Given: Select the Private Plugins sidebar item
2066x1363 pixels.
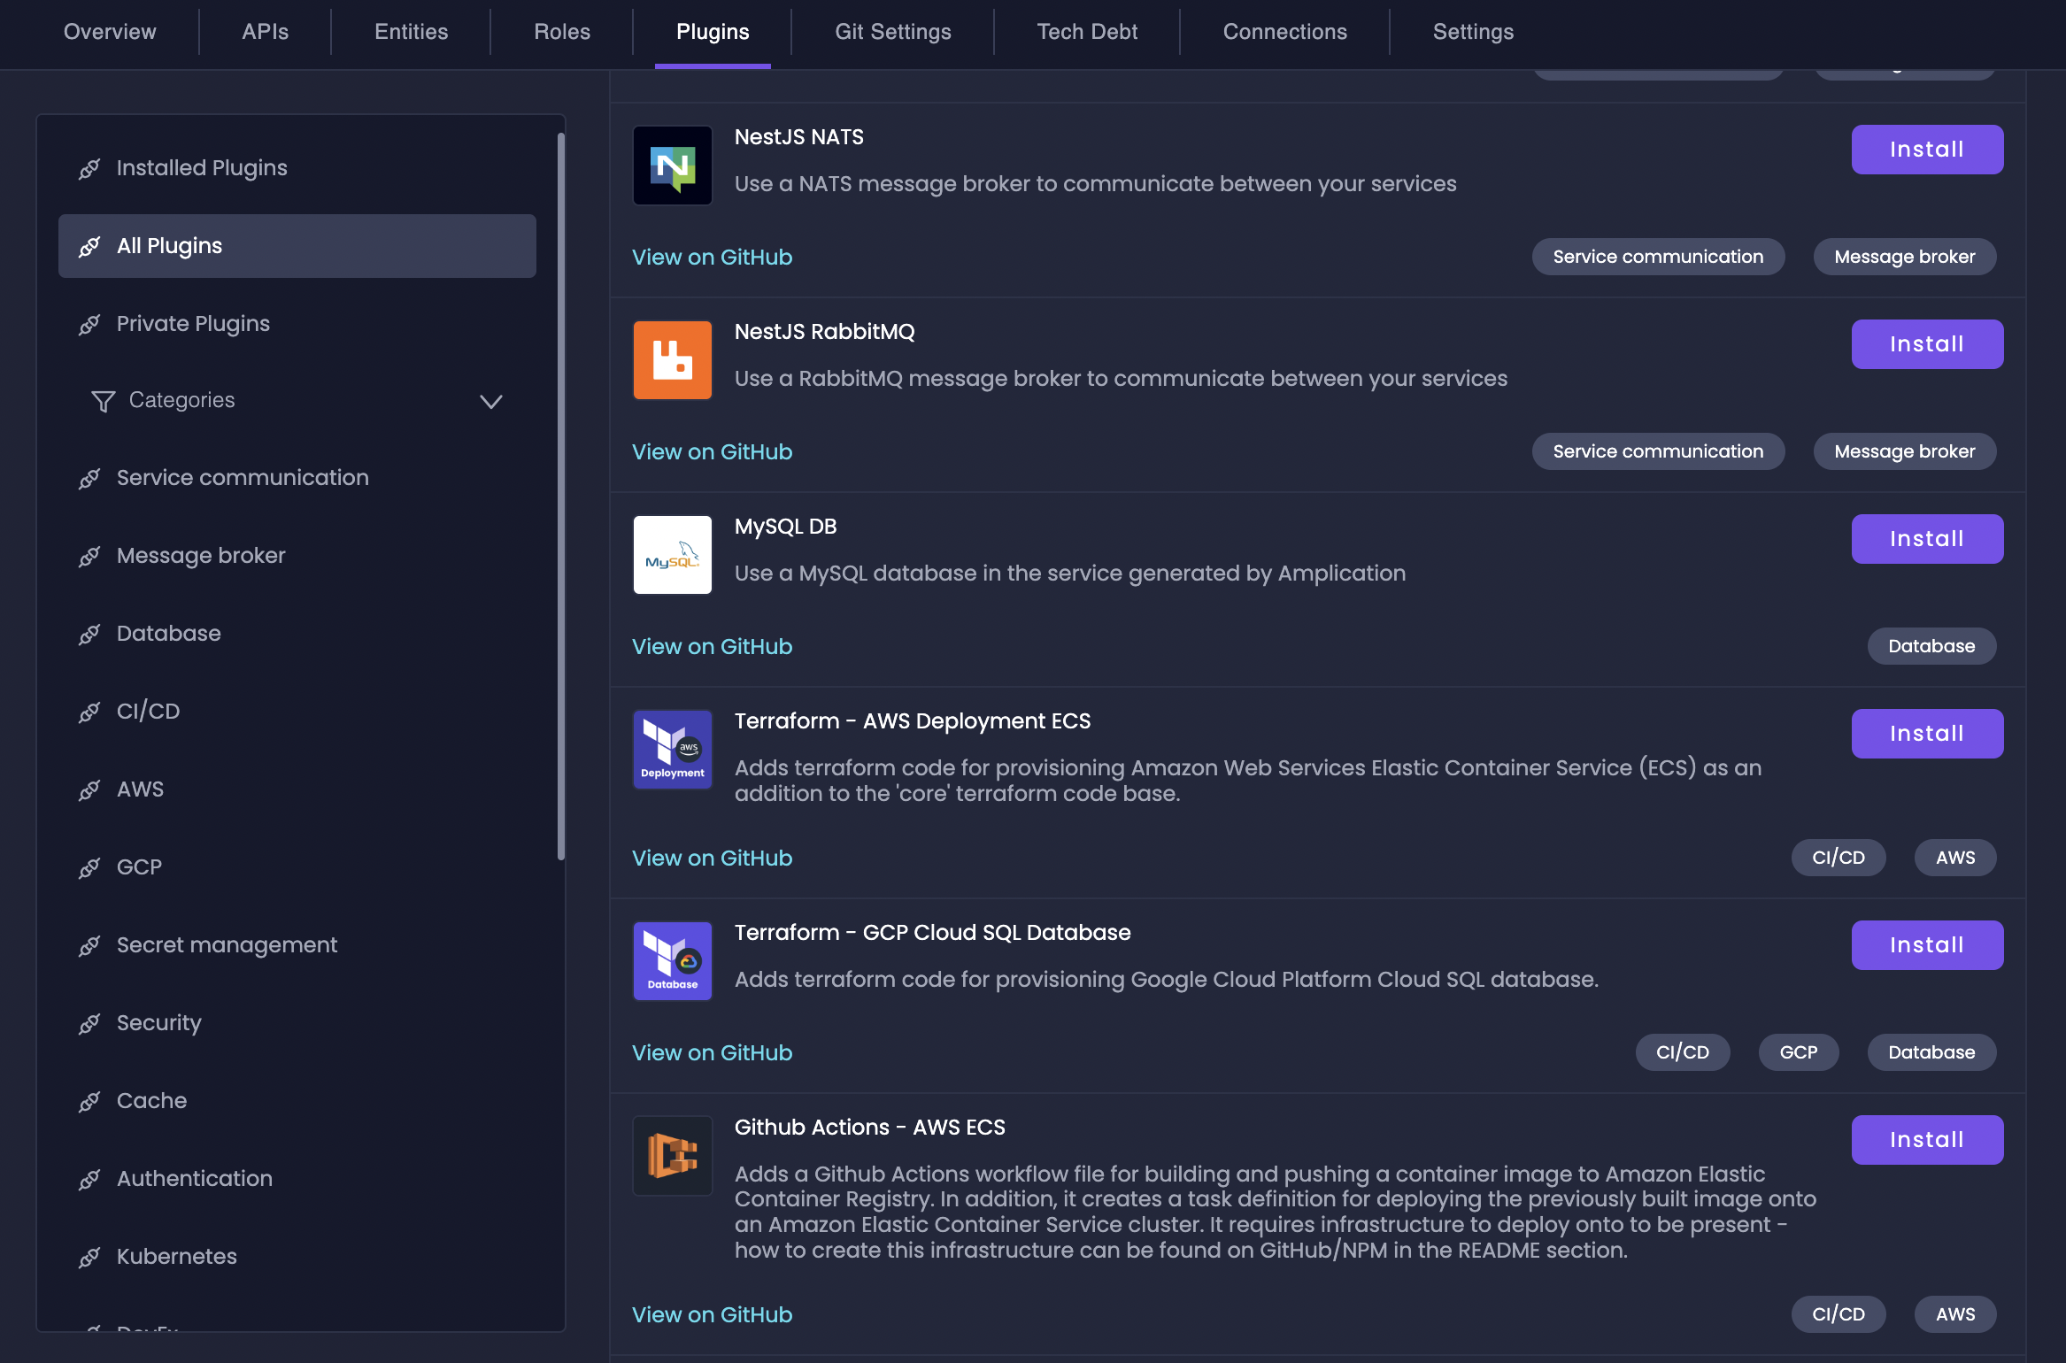Looking at the screenshot, I should pos(193,324).
